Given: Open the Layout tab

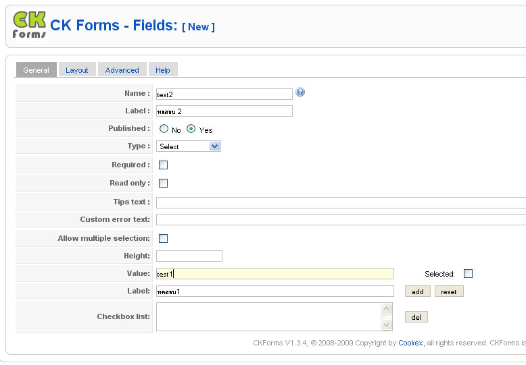Looking at the screenshot, I should tap(77, 70).
